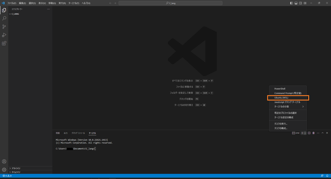This screenshot has width=331, height=179.
Task: Open notifications bell in status bar
Action: click(327, 176)
